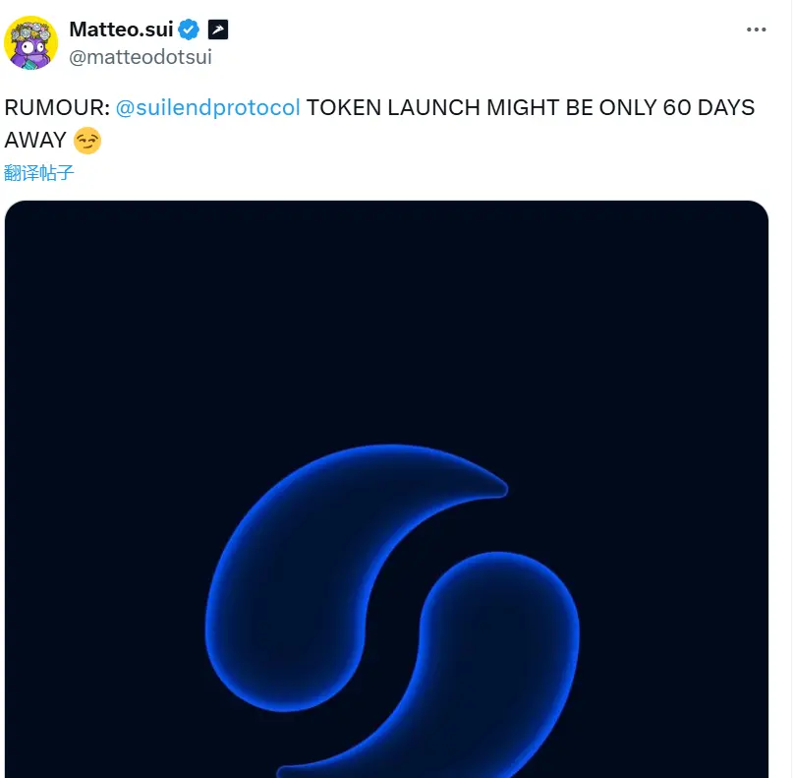
Task: Open the three-dot more options menu
Action: coord(756,30)
